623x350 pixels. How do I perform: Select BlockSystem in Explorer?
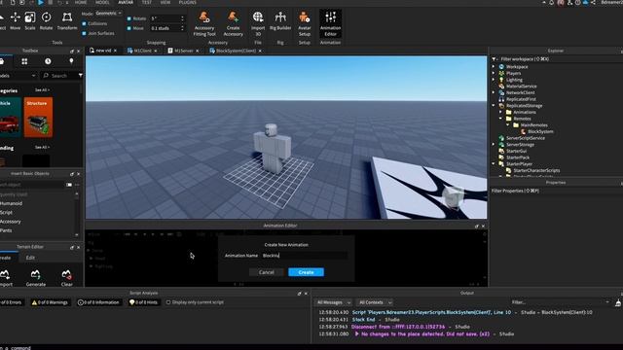pyautogui.click(x=540, y=132)
